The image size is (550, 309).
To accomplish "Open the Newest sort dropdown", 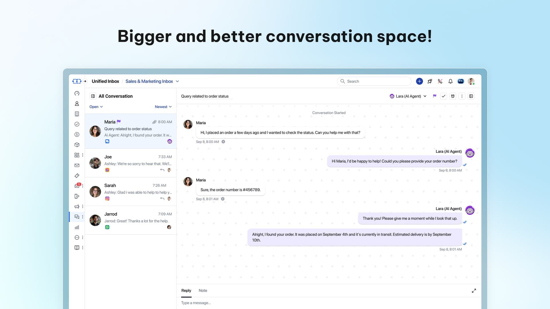I will pyautogui.click(x=163, y=107).
